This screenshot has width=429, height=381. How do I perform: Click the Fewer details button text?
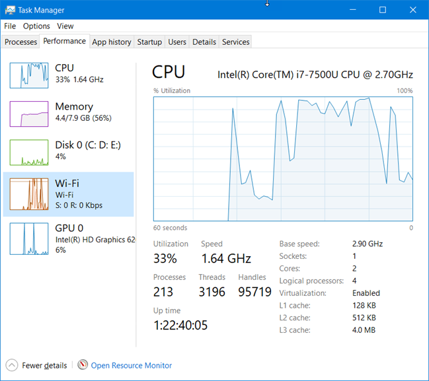[44, 365]
